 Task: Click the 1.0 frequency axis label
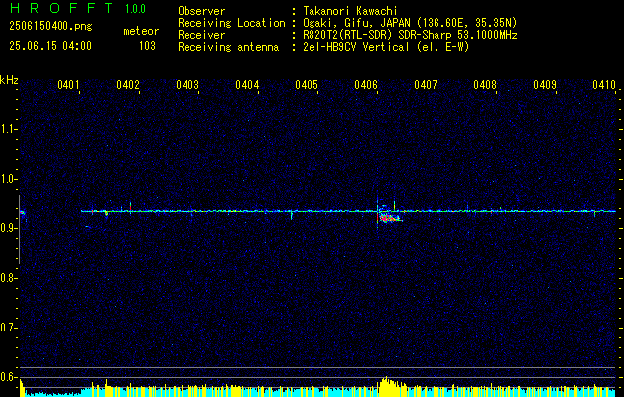(x=8, y=179)
